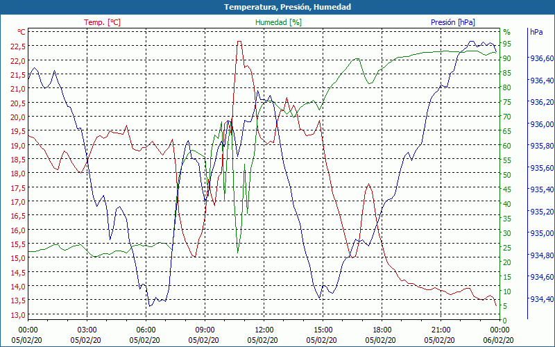Click red temperature axis value '20,0'
Viewport: 555px width, 347px height.
[19, 117]
